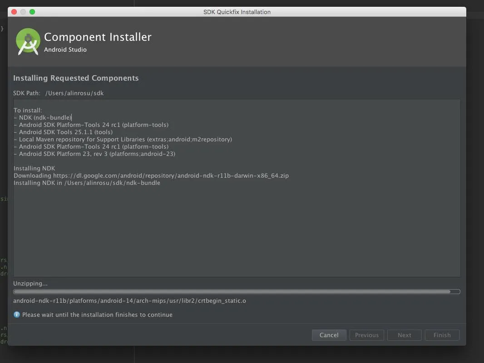Click the blue info icon beside wait message
Screen dimensions: 484x363
17,315
